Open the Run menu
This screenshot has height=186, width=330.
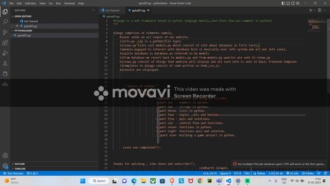(x=58, y=4)
